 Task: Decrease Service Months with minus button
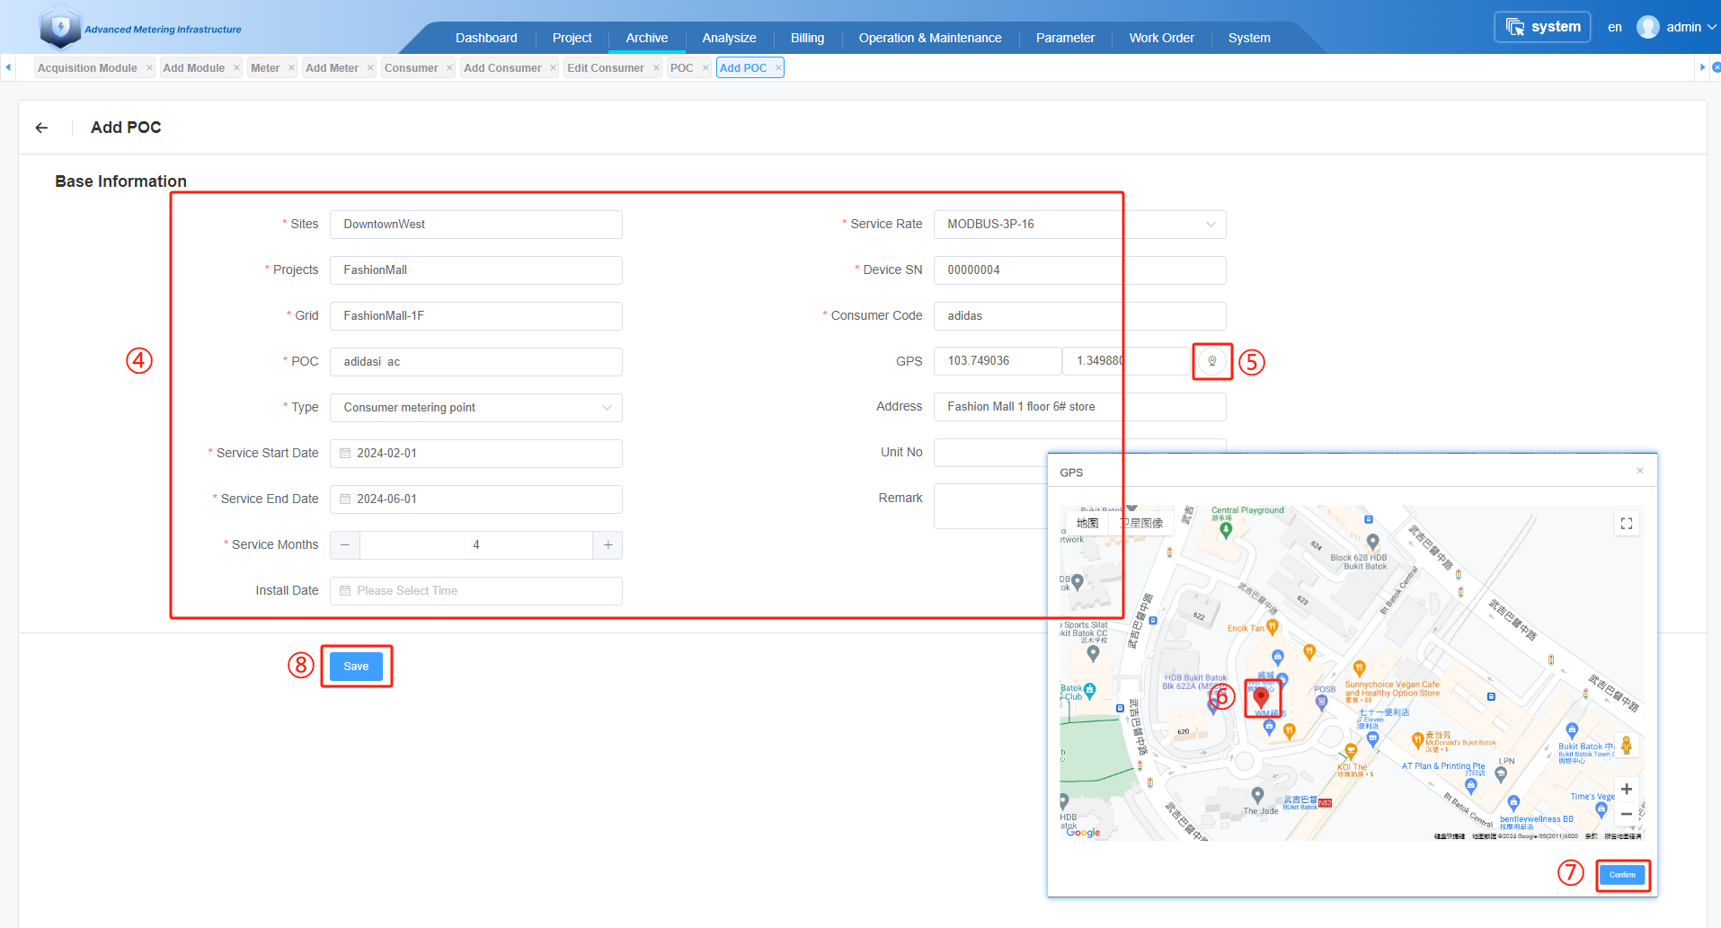[345, 545]
